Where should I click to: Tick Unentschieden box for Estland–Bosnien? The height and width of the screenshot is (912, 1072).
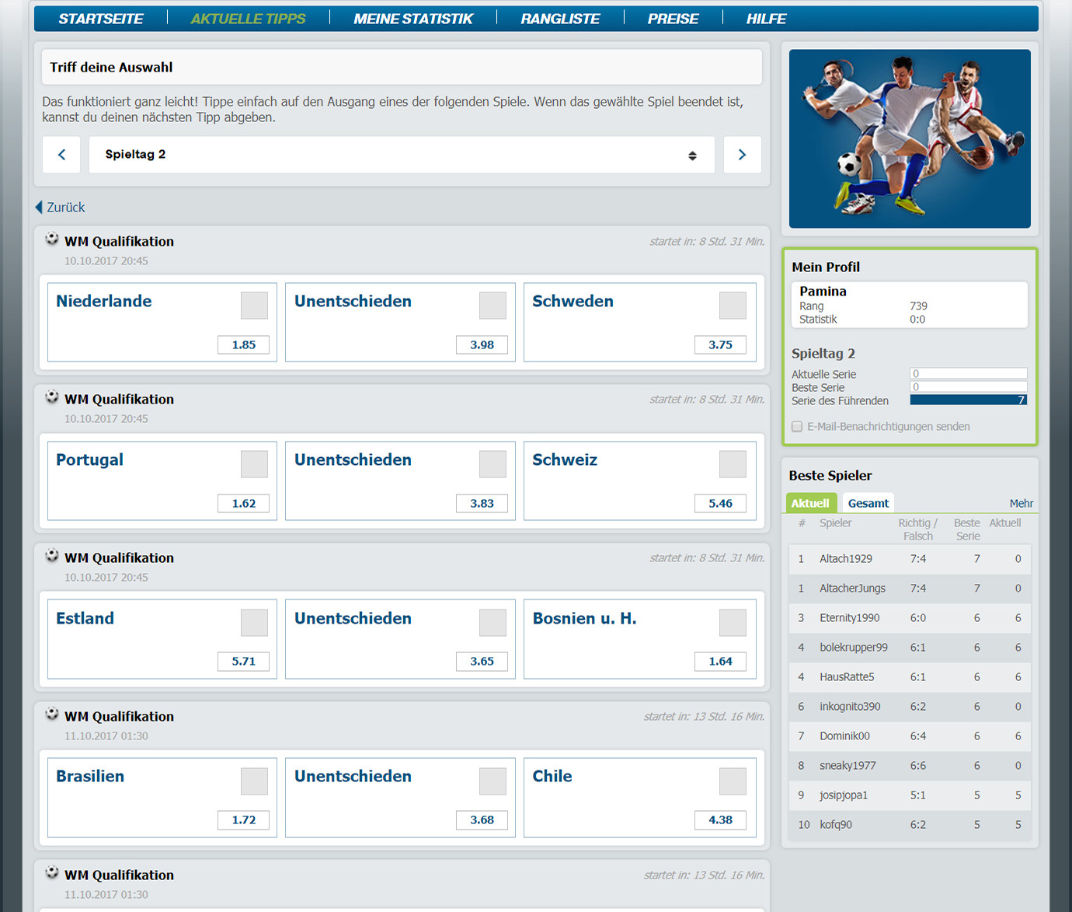(492, 623)
